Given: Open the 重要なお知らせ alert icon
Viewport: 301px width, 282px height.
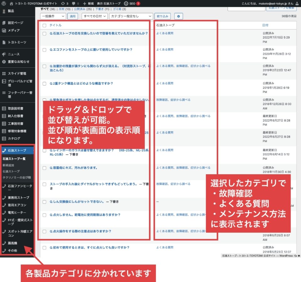Looking at the screenshot, I should click(x=4, y=62).
